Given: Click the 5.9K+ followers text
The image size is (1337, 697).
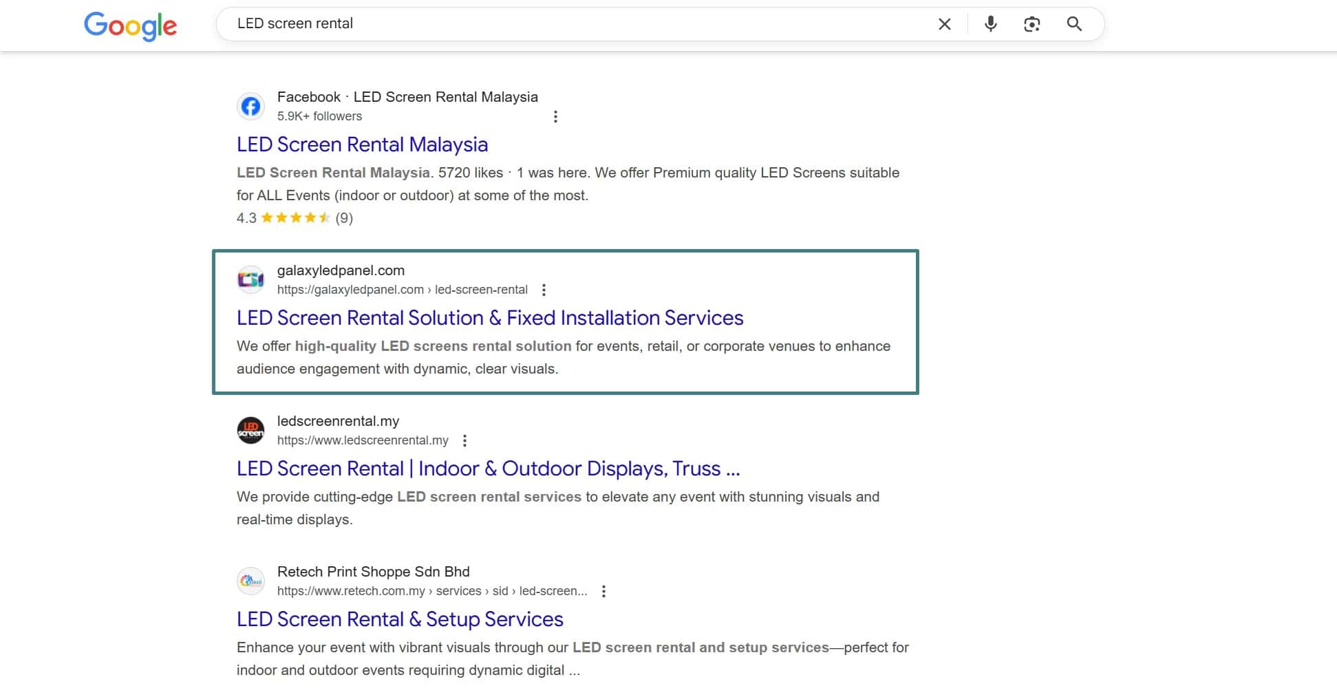Looking at the screenshot, I should click(319, 116).
